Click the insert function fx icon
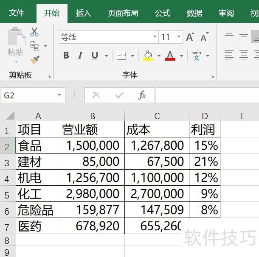 point(142,95)
